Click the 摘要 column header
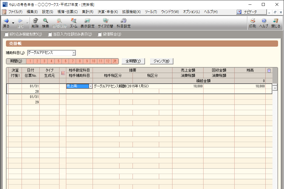284x189 pixels. click(133, 70)
